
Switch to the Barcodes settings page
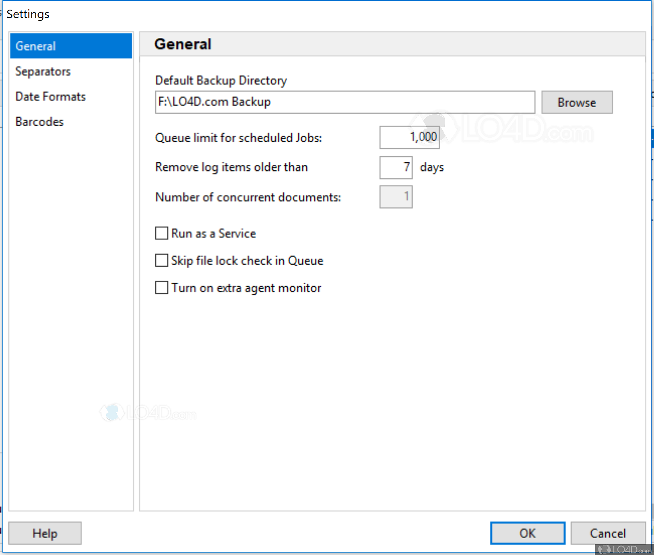[39, 121]
